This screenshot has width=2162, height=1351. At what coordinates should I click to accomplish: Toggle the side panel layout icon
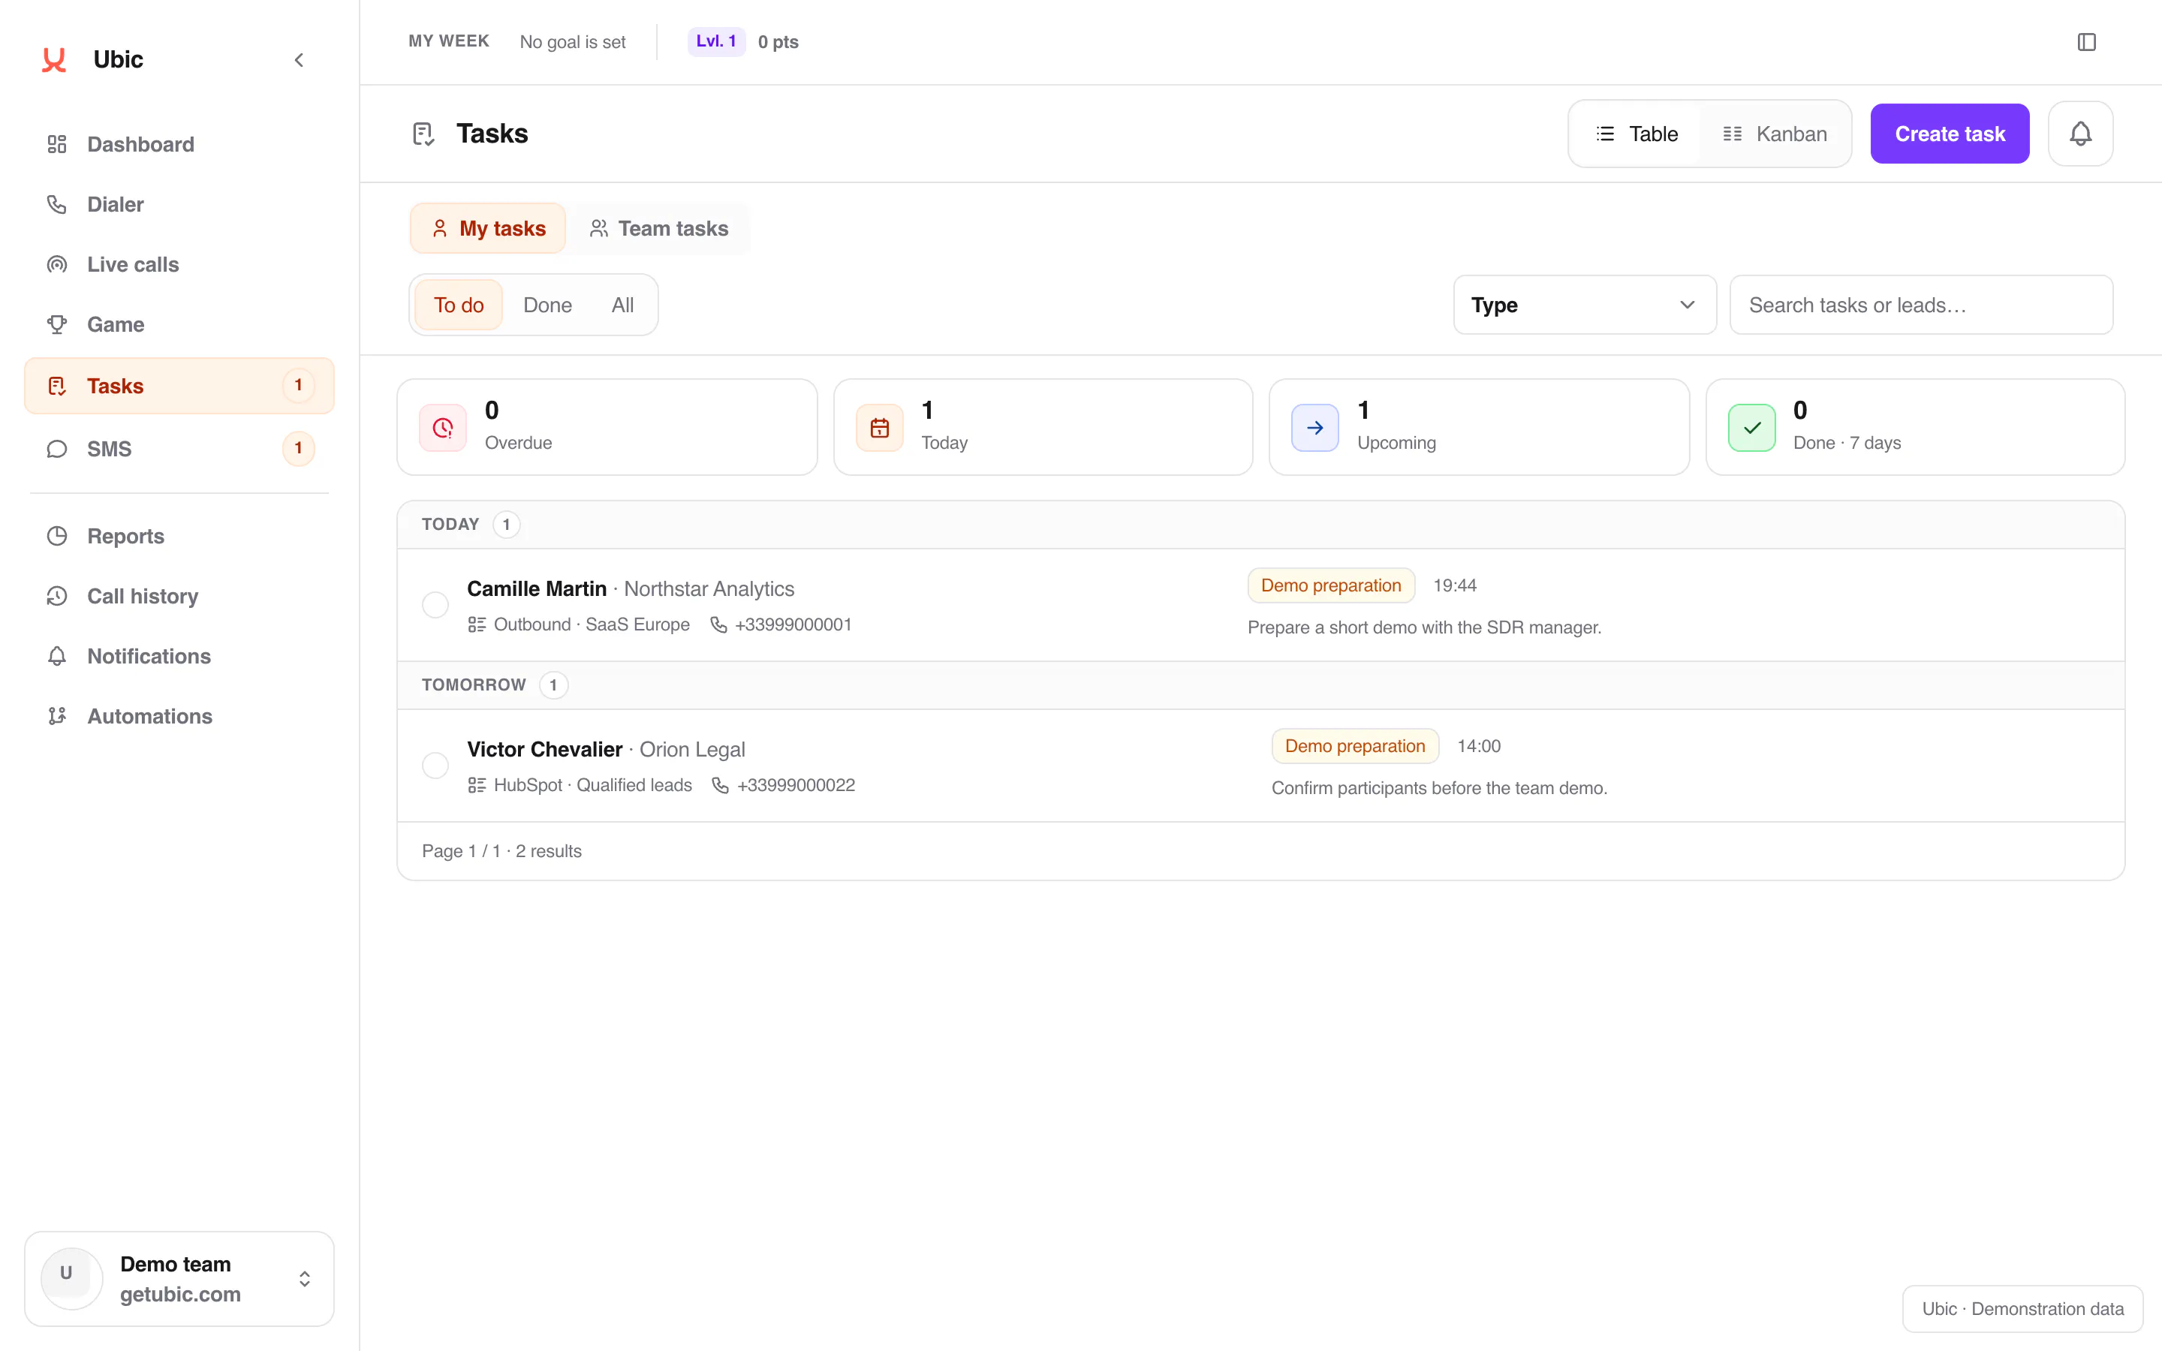point(2086,42)
